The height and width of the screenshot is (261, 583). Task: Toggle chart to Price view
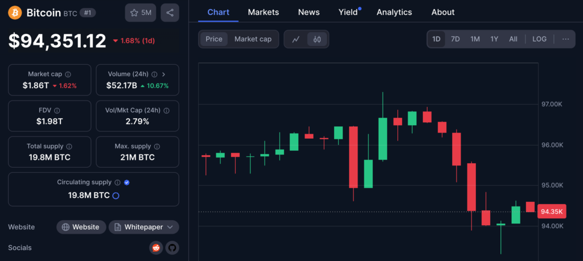click(x=214, y=39)
